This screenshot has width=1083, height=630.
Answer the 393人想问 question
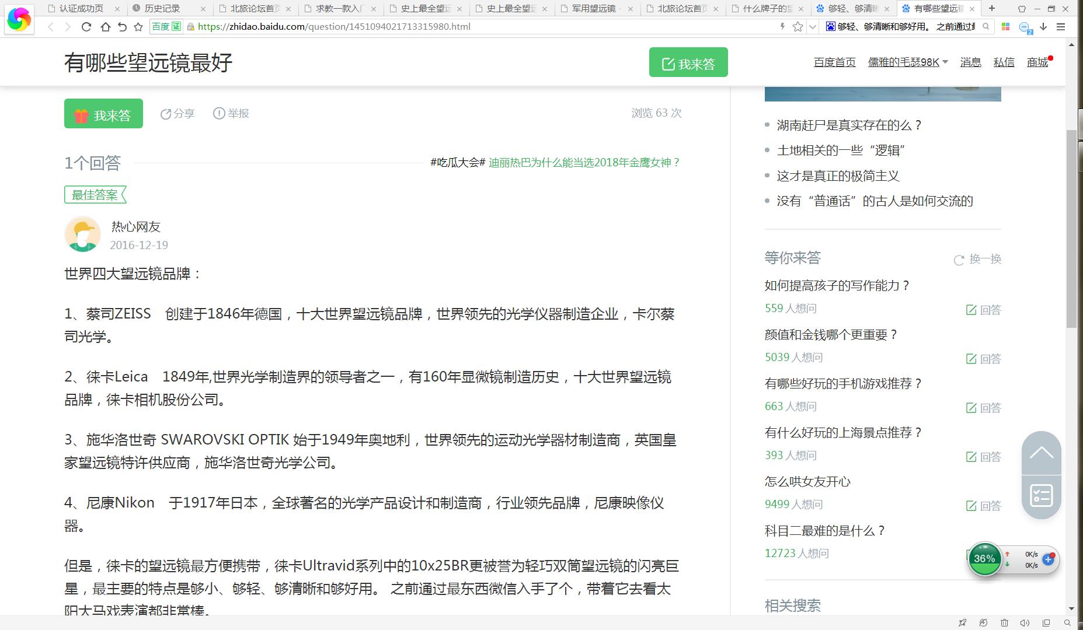point(984,457)
